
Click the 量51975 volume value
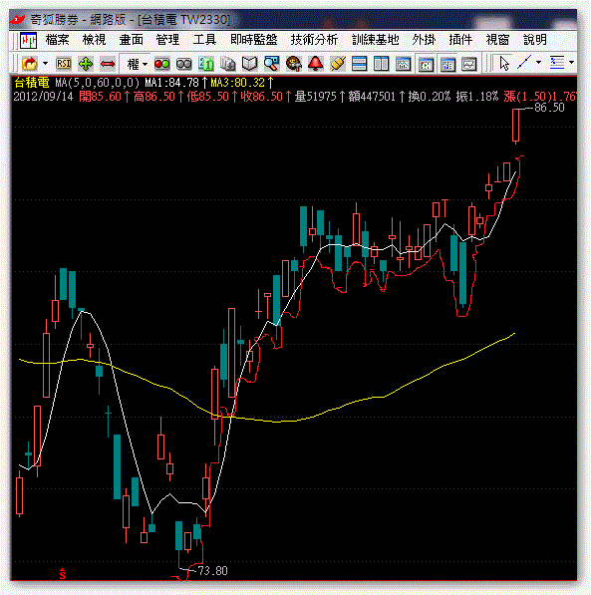(x=316, y=97)
